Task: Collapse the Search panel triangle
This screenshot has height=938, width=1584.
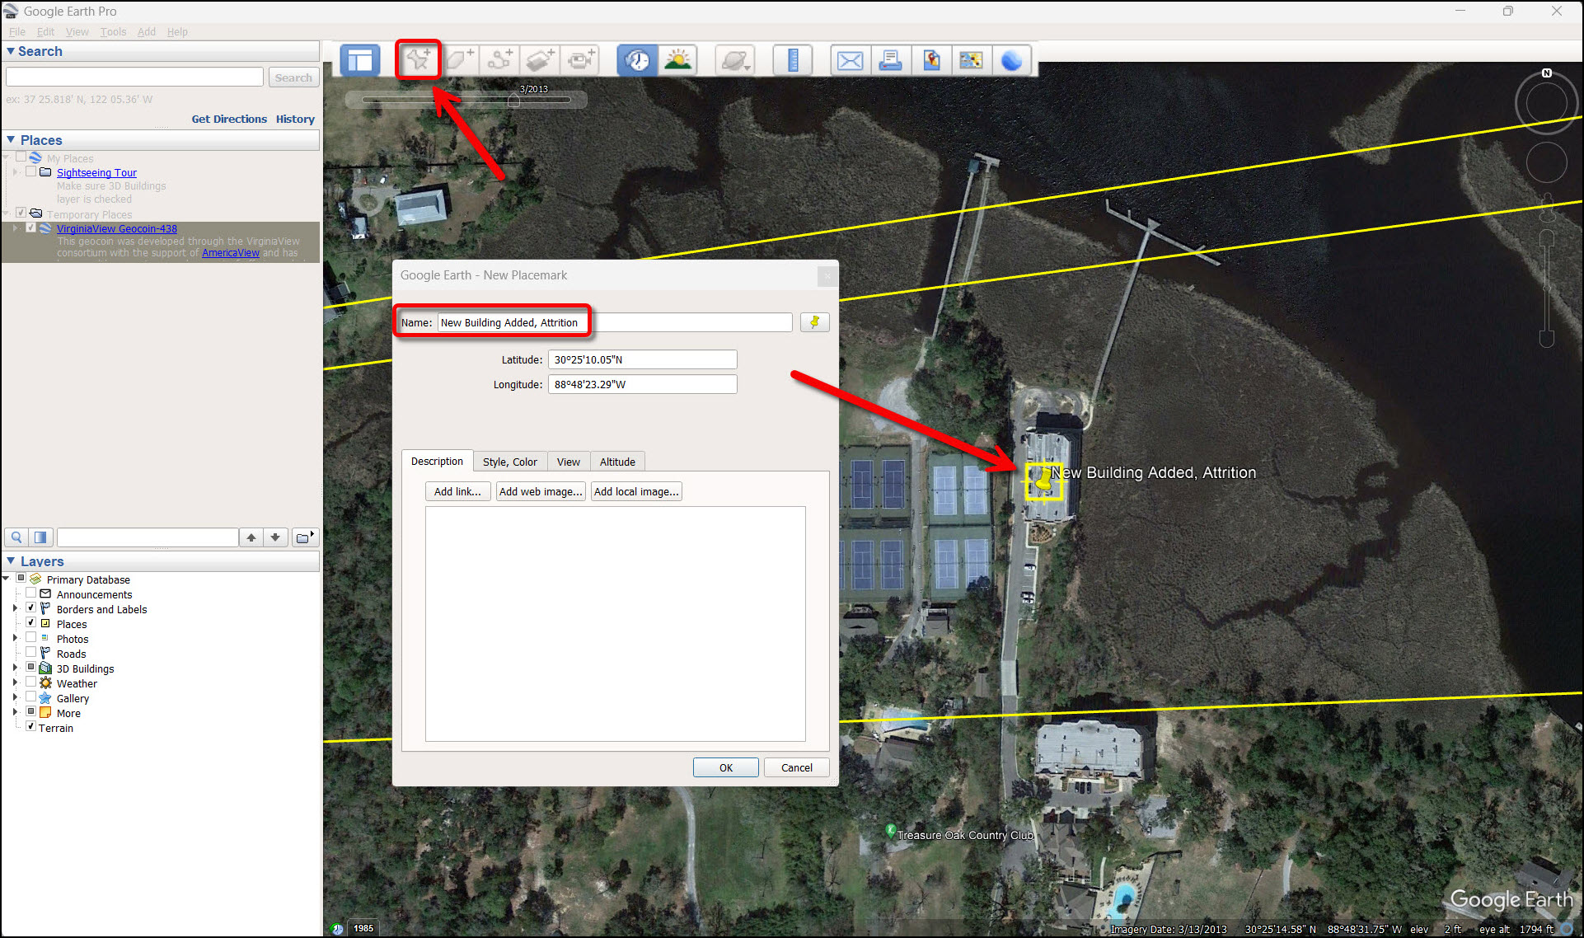Action: click(x=11, y=51)
